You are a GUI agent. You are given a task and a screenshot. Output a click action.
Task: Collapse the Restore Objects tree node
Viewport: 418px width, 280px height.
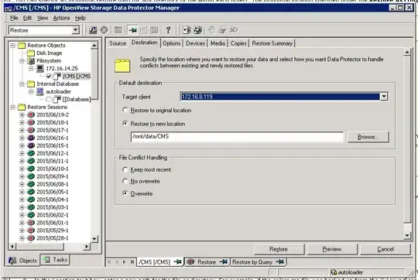12,46
